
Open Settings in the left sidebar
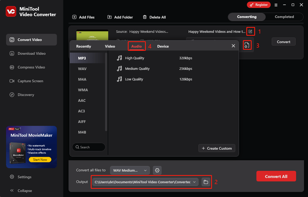coord(21,177)
